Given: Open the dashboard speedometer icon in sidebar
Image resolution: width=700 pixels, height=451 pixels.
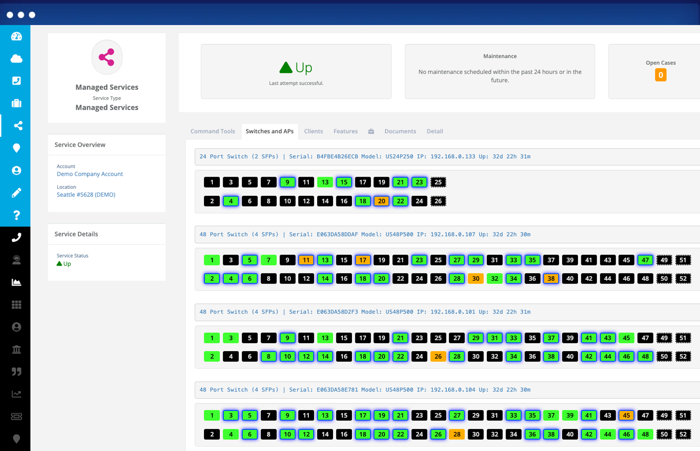Looking at the screenshot, I should (x=16, y=36).
